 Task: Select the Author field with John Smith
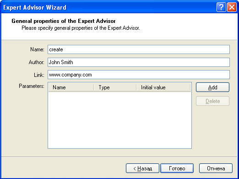[139, 62]
